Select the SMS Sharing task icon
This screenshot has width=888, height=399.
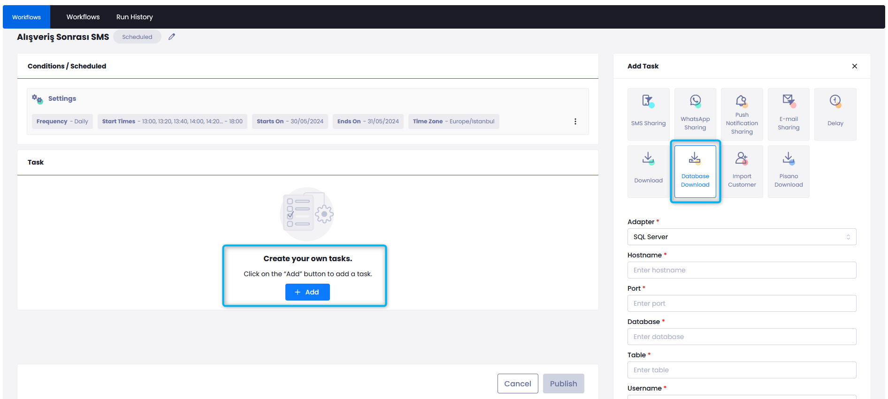pyautogui.click(x=648, y=114)
